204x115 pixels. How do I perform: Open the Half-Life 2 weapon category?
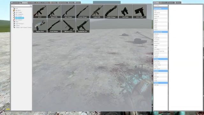[x=18, y=10]
